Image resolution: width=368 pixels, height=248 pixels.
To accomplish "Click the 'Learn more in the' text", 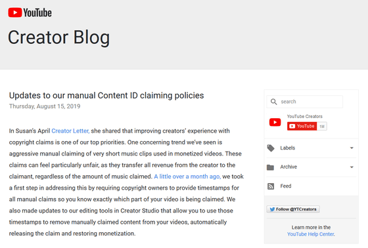I will [311, 228].
